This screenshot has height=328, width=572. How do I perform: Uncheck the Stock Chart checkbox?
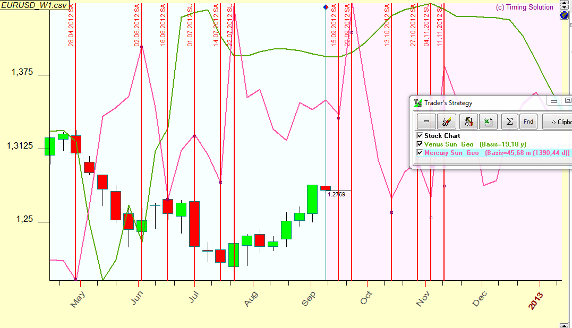(420, 136)
